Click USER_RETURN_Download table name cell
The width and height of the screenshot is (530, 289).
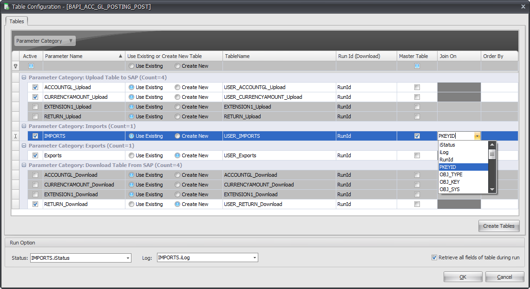[x=279, y=204]
